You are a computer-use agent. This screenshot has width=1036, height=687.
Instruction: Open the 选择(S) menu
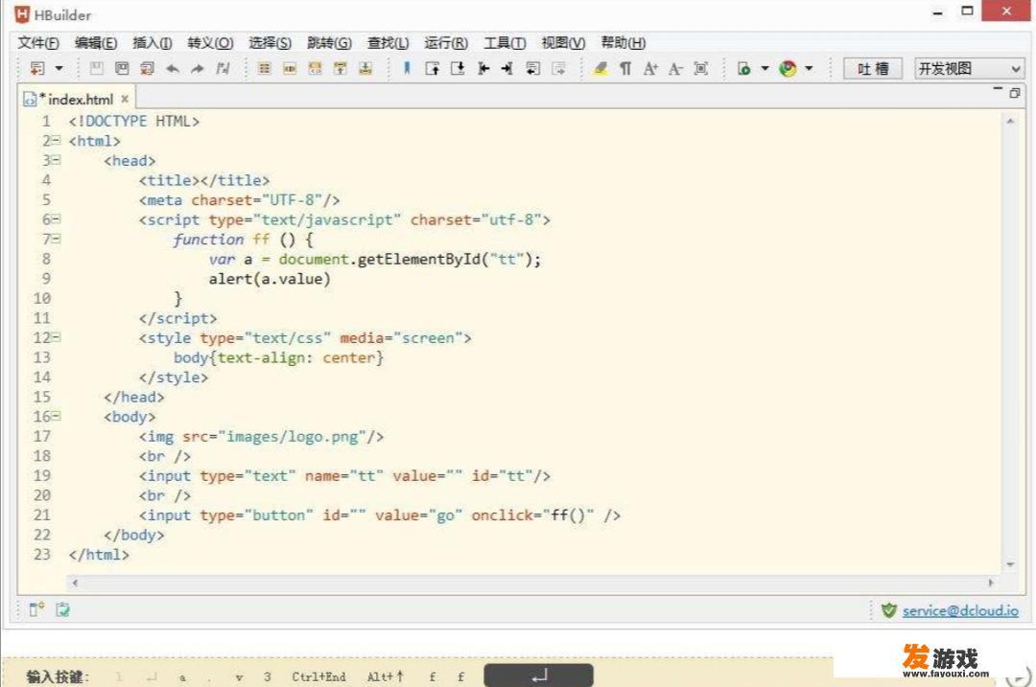point(270,43)
